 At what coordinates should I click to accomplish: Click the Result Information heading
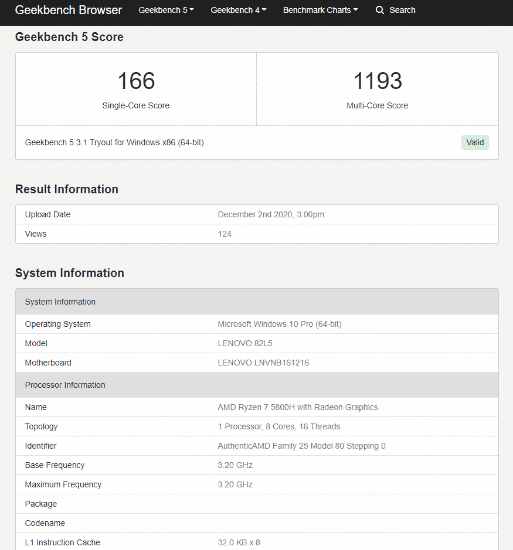[67, 189]
